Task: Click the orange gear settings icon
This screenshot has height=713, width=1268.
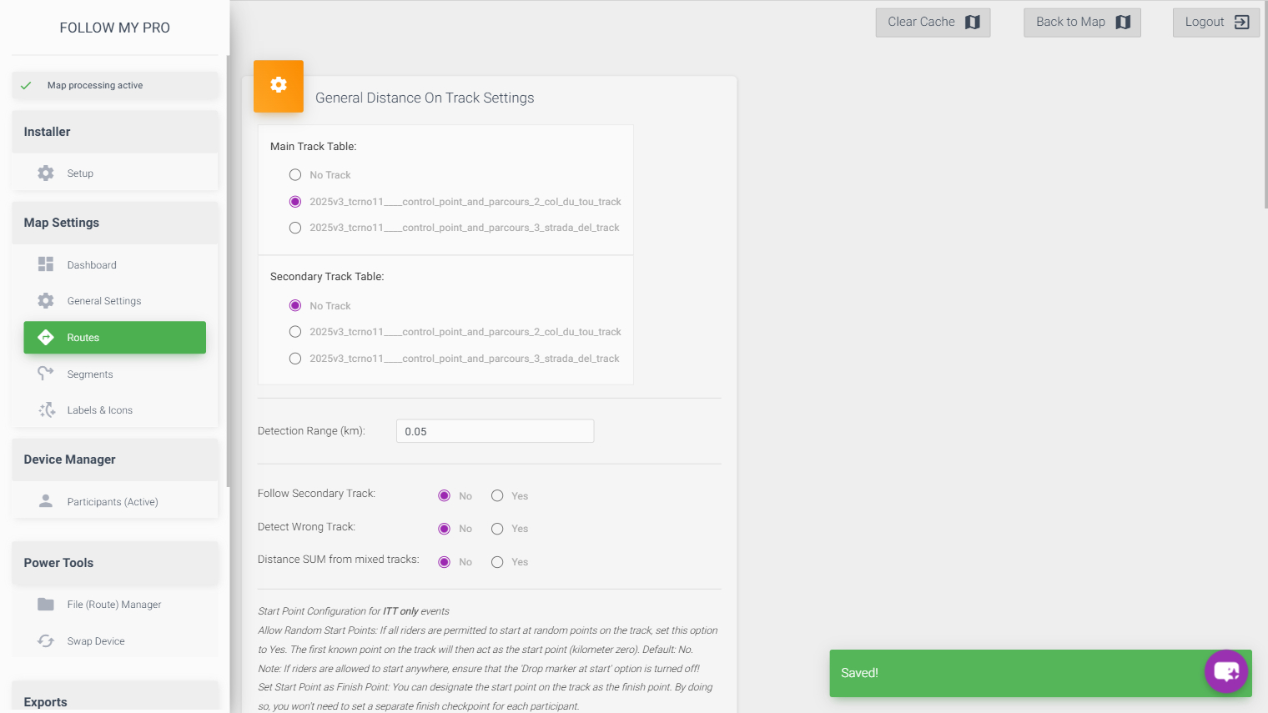Action: [x=279, y=86]
